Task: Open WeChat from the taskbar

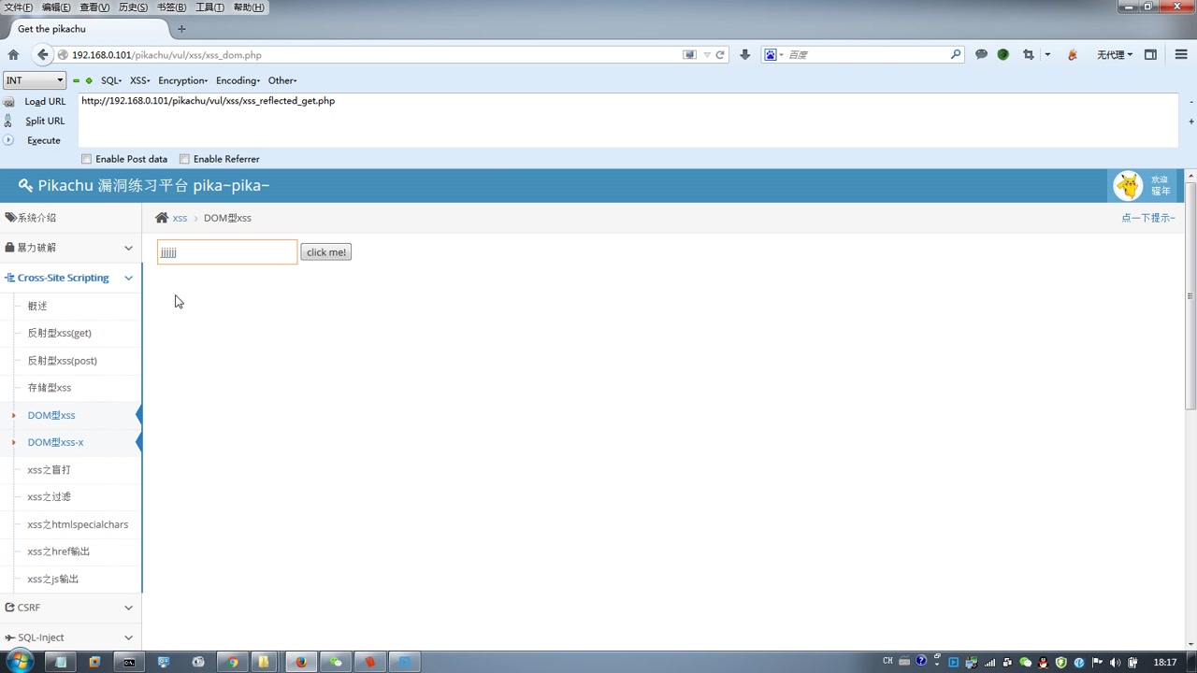Action: 335,662
